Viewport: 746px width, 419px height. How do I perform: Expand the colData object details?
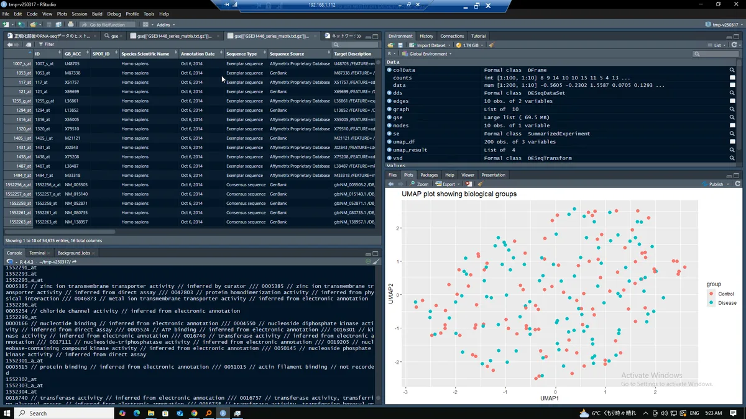(389, 70)
